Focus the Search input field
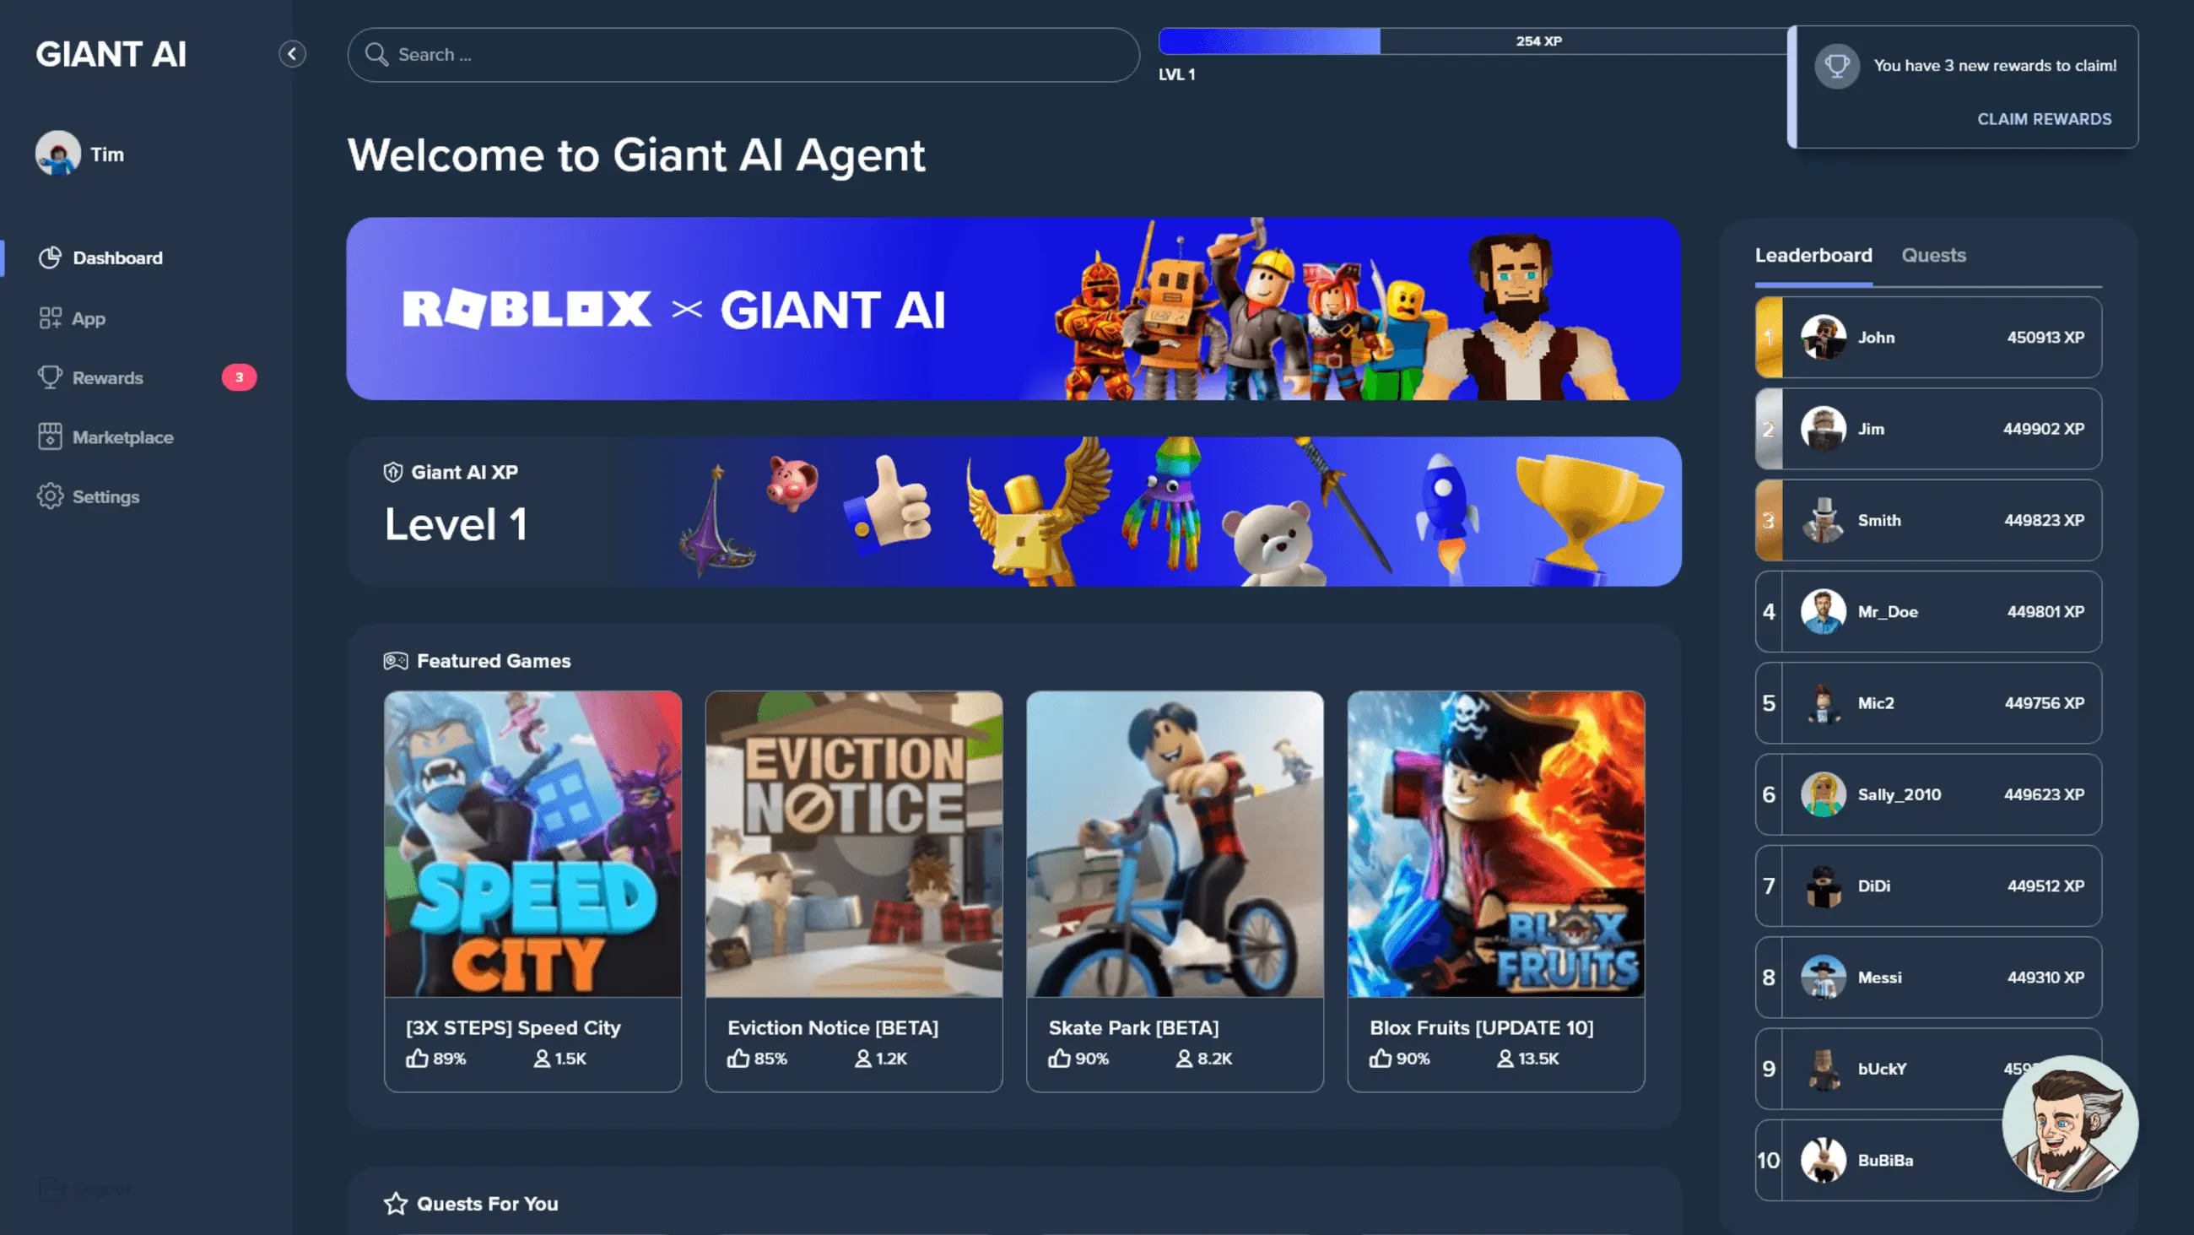 (743, 55)
